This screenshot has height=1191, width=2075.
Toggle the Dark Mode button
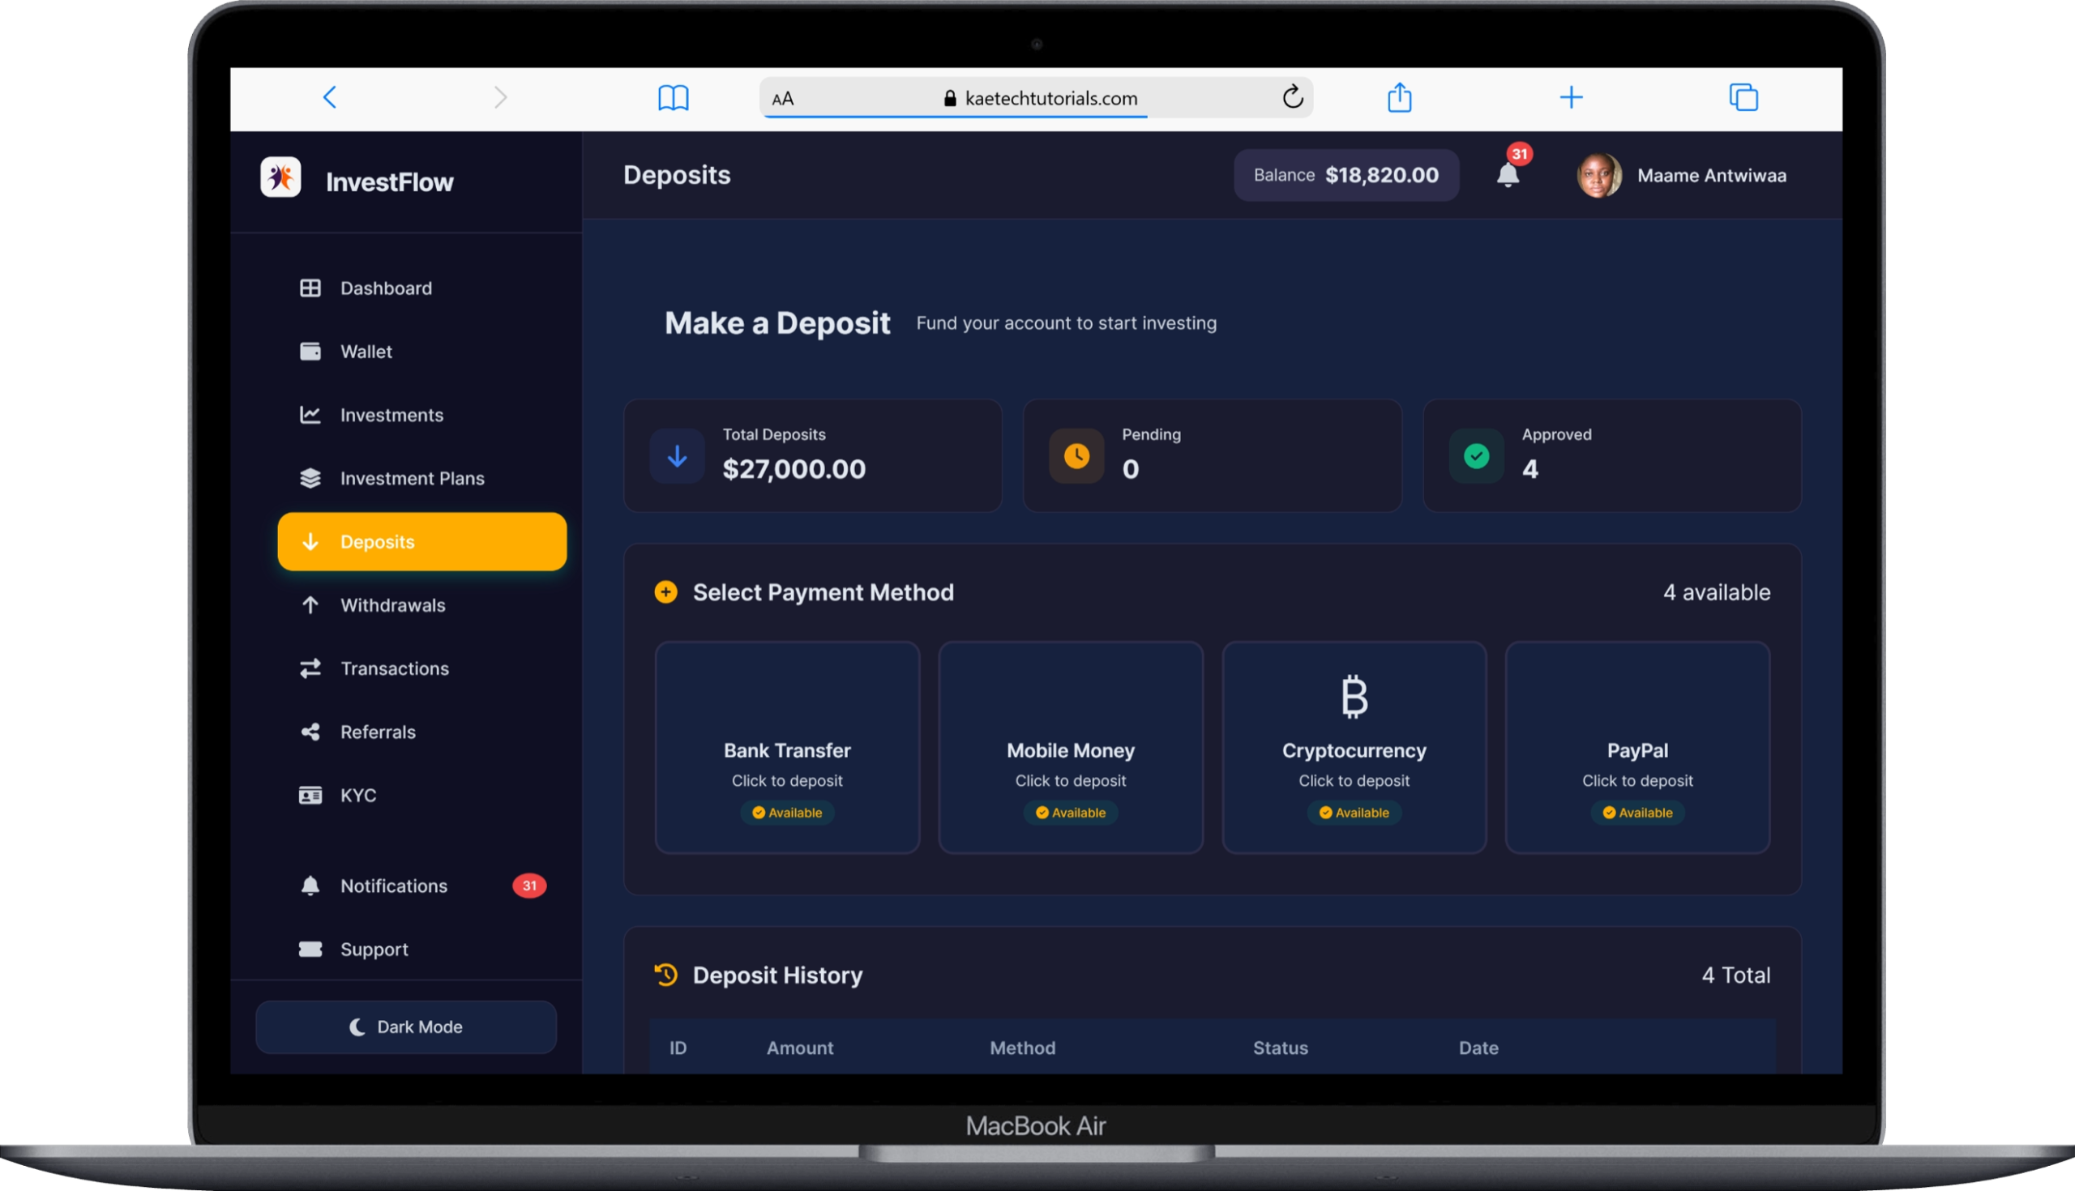pyautogui.click(x=406, y=1027)
